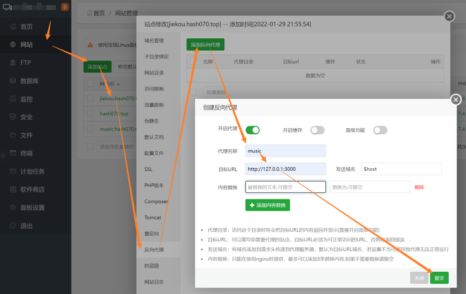Enable the 高级功能 switch
Viewport: 466px width, 294px height.
(380, 130)
